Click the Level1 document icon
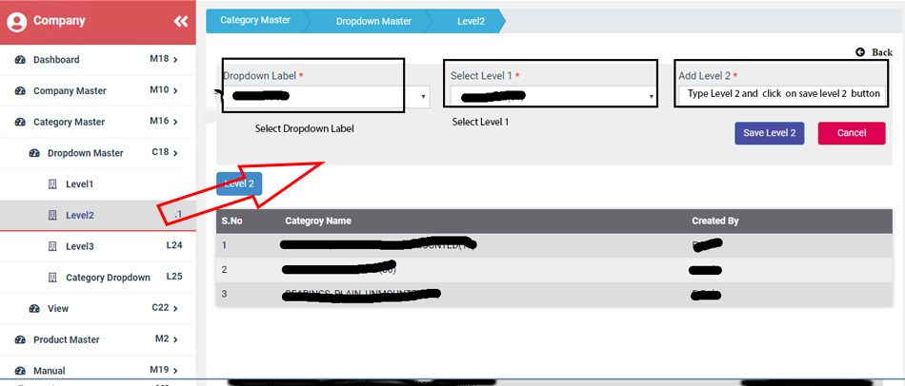Image resolution: width=905 pixels, height=386 pixels. [x=52, y=183]
